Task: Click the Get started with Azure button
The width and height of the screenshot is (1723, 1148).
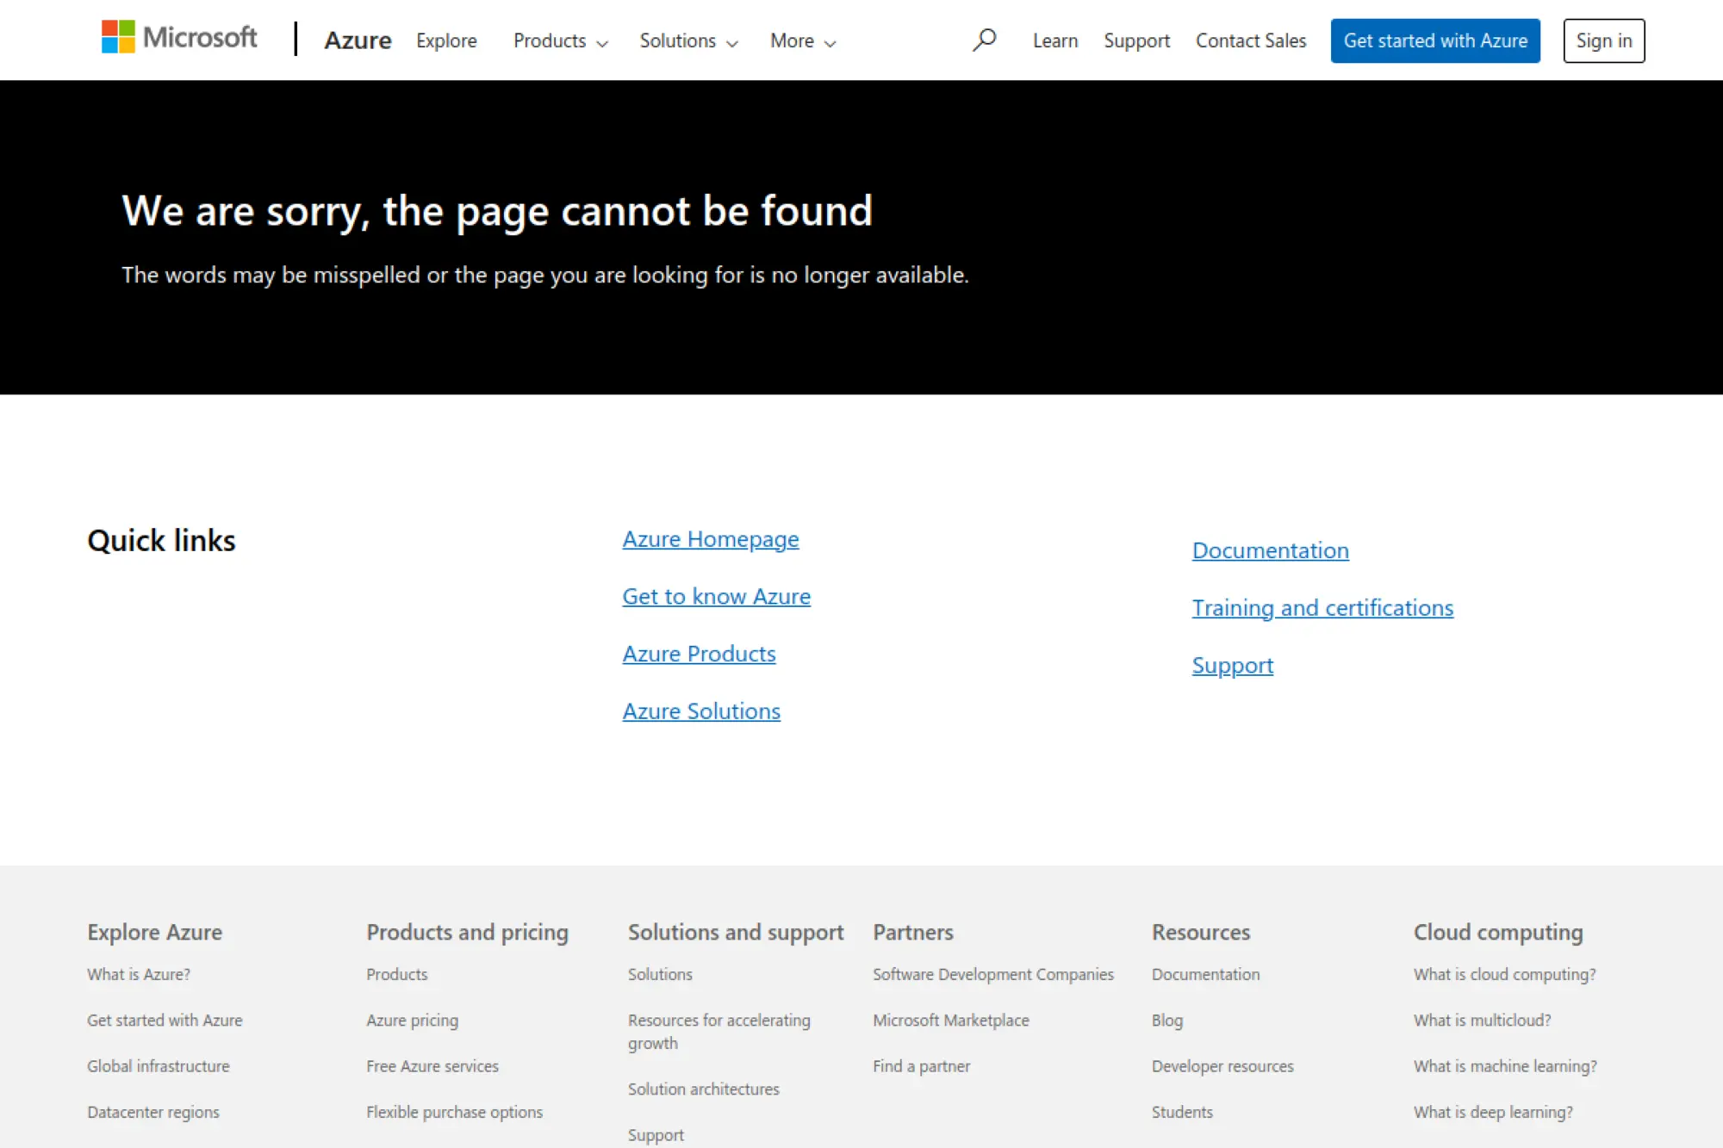Action: point(1435,40)
